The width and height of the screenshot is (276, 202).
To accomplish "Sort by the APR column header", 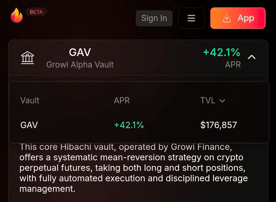I will [x=122, y=100].
